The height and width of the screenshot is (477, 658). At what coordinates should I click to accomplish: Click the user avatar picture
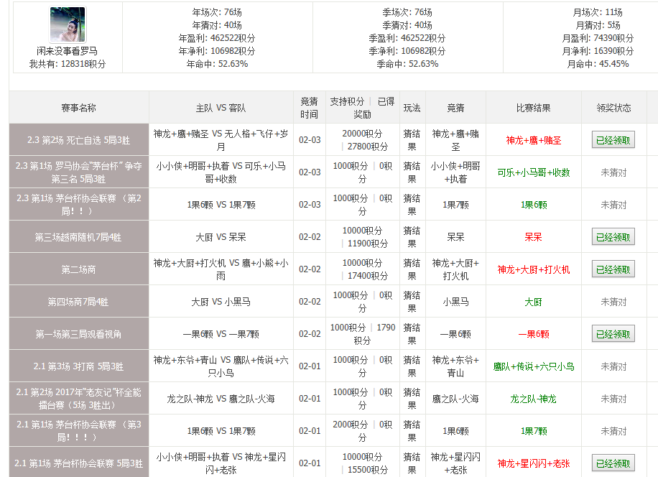(x=68, y=24)
